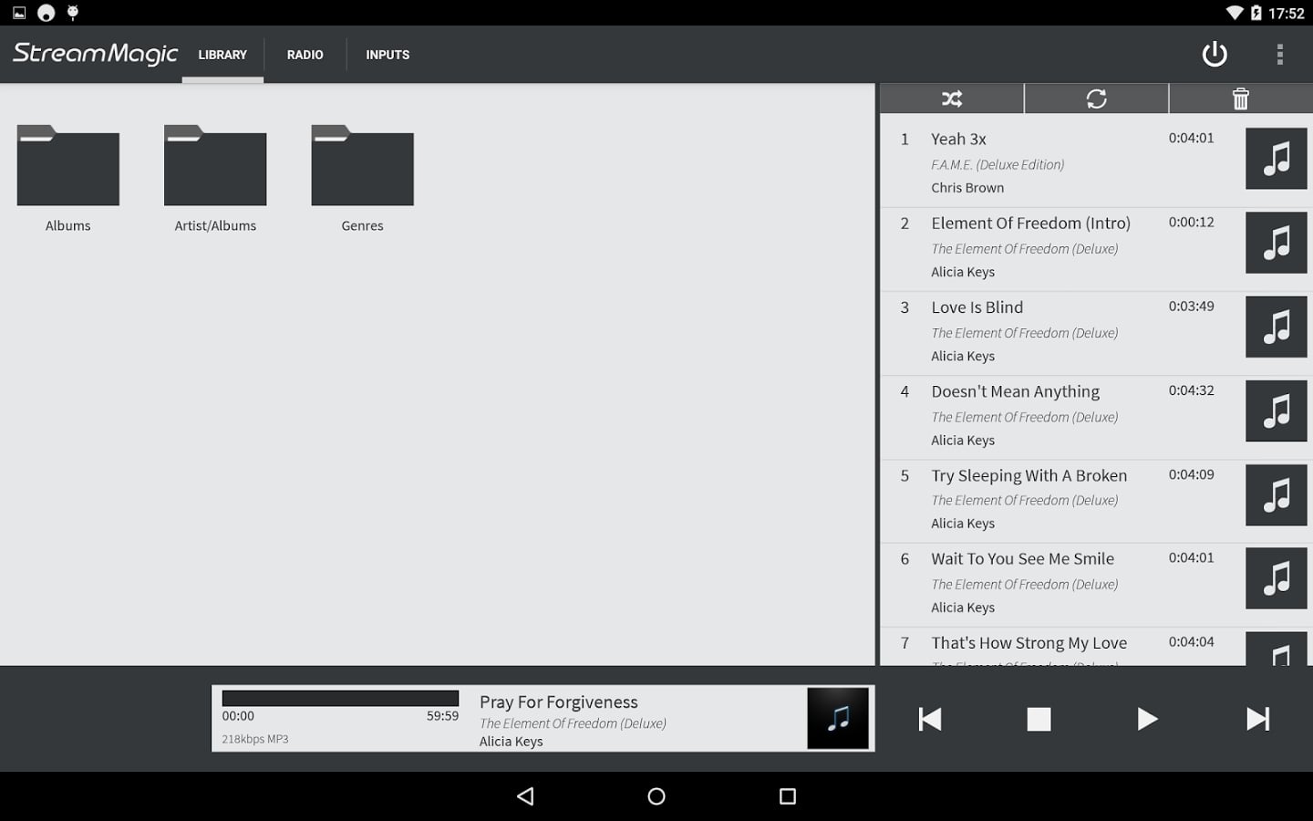Image resolution: width=1313 pixels, height=821 pixels.
Task: Click the 59:59 total time label
Action: pyautogui.click(x=443, y=716)
